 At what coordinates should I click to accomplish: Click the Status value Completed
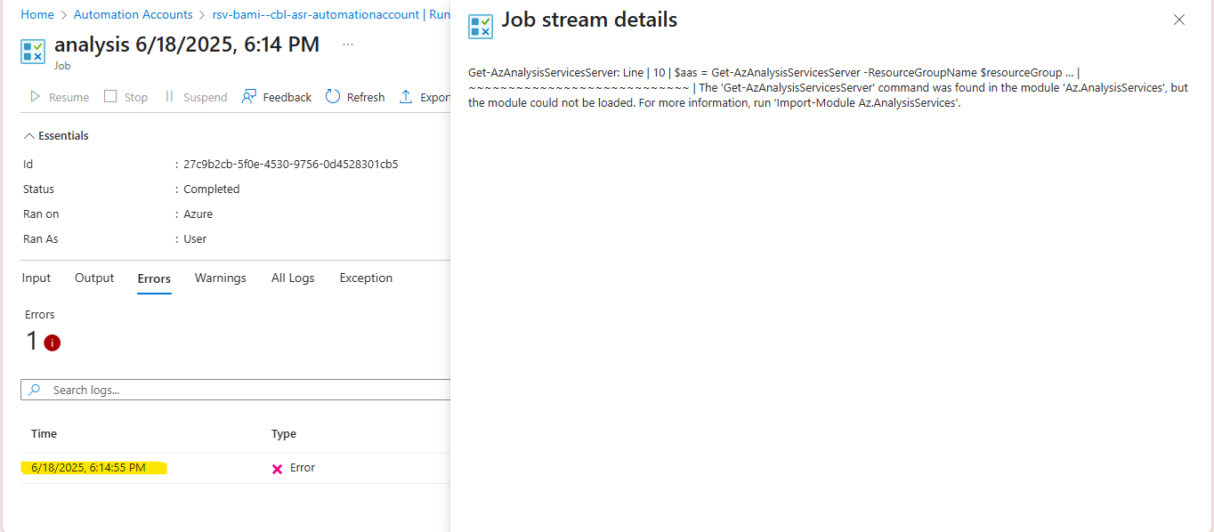coord(212,189)
